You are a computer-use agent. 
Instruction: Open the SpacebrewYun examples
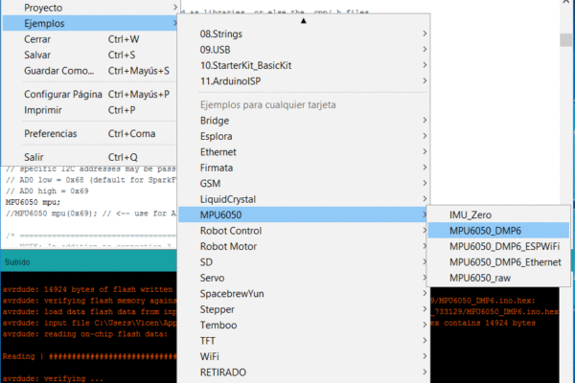[x=304, y=294]
